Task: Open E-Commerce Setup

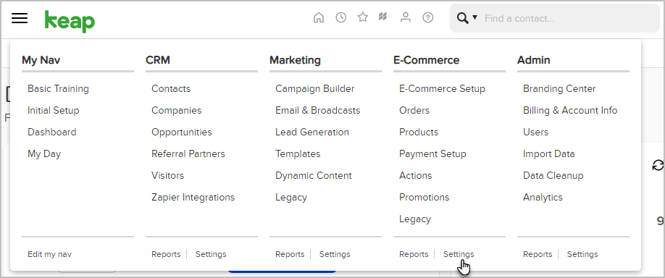Action: pos(442,88)
